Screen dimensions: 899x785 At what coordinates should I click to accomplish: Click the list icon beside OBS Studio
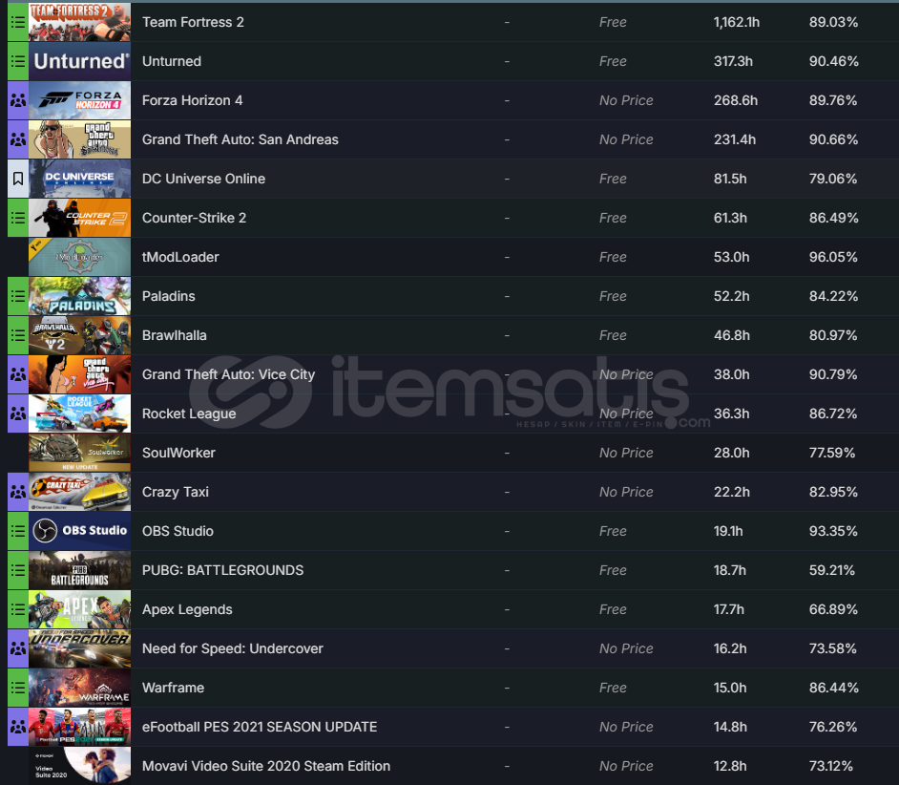(18, 531)
